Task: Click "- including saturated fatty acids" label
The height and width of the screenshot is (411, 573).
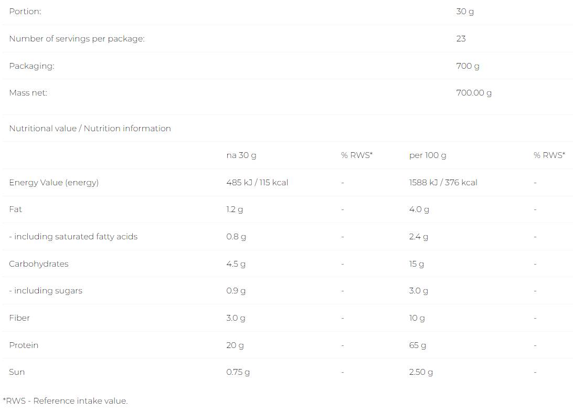Action: pyautogui.click(x=73, y=237)
